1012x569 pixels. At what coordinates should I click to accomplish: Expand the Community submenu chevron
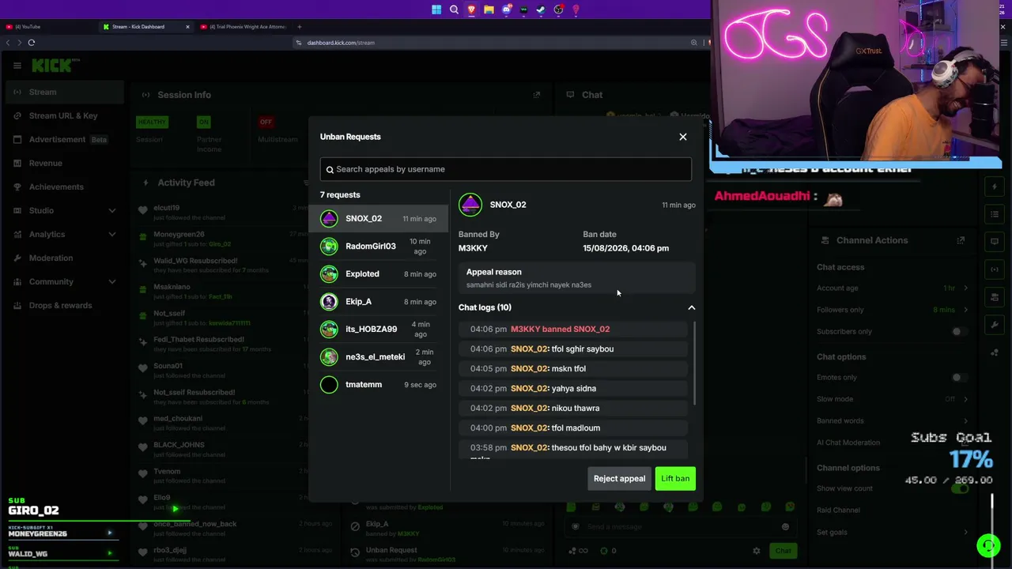pyautogui.click(x=111, y=282)
